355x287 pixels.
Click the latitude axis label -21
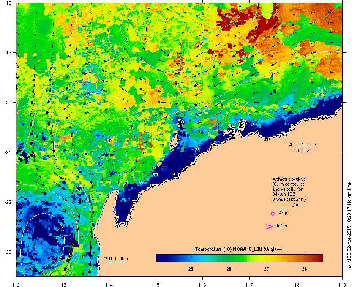click(8, 152)
